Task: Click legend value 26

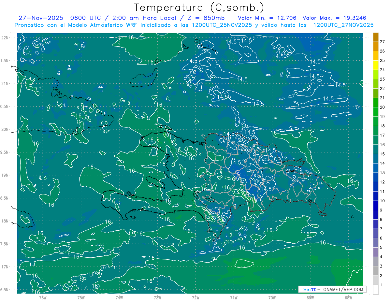Action: (382, 51)
